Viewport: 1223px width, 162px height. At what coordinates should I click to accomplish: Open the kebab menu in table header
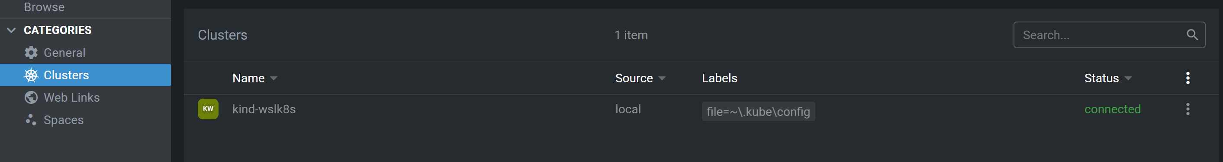1188,78
